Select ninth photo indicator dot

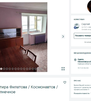pos(24,69)
